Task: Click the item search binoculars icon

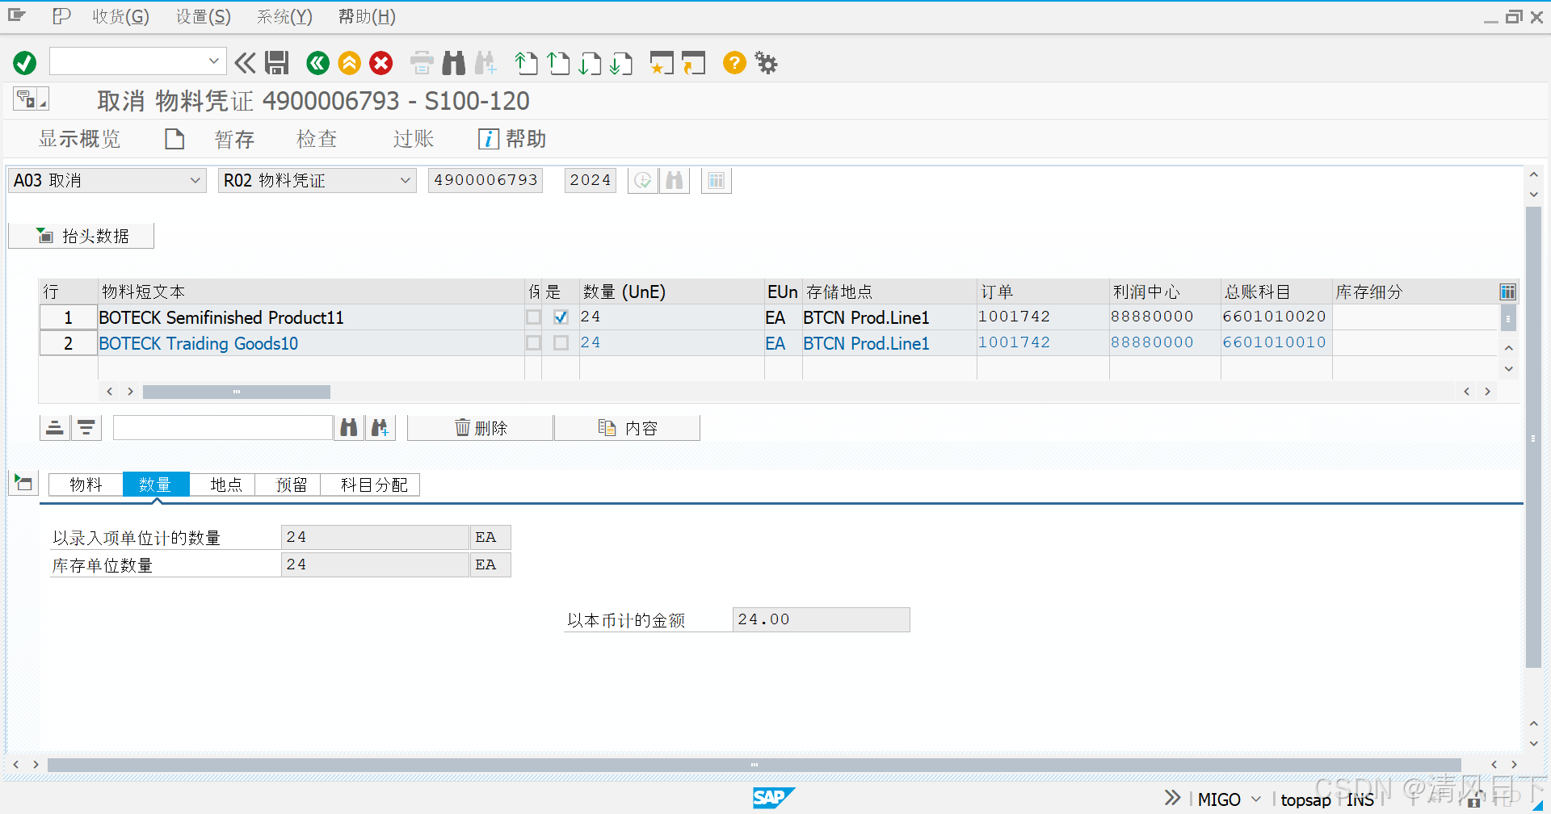Action: click(x=349, y=427)
